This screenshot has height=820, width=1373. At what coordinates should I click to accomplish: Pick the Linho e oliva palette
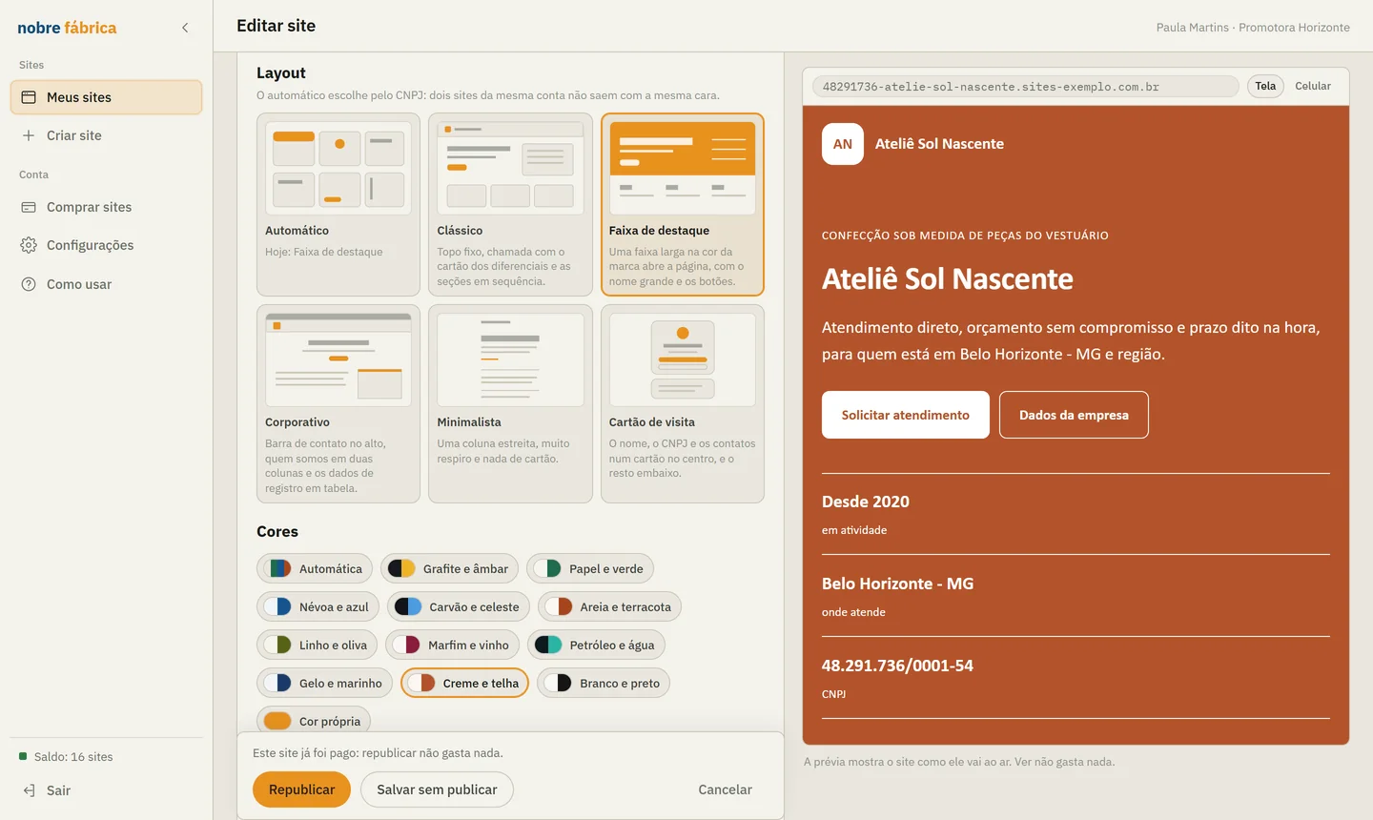click(x=318, y=646)
